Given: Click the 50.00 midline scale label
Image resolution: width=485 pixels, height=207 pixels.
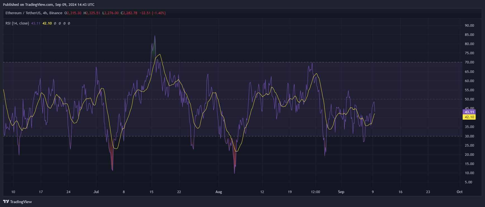Looking at the screenshot, I should coord(469,99).
